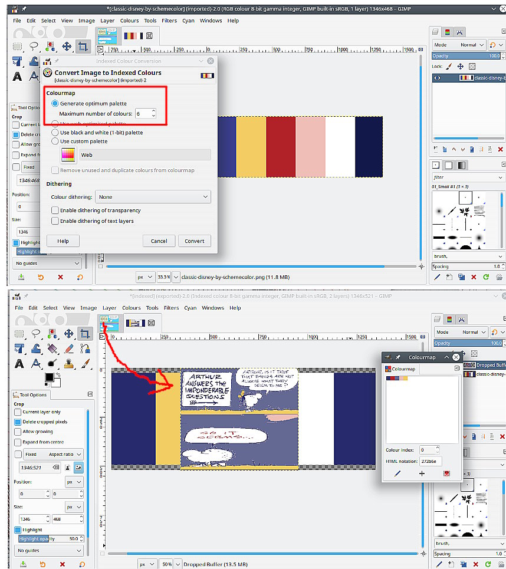Click Web custom palette selector button
This screenshot has height=569, width=506.
(x=68, y=155)
